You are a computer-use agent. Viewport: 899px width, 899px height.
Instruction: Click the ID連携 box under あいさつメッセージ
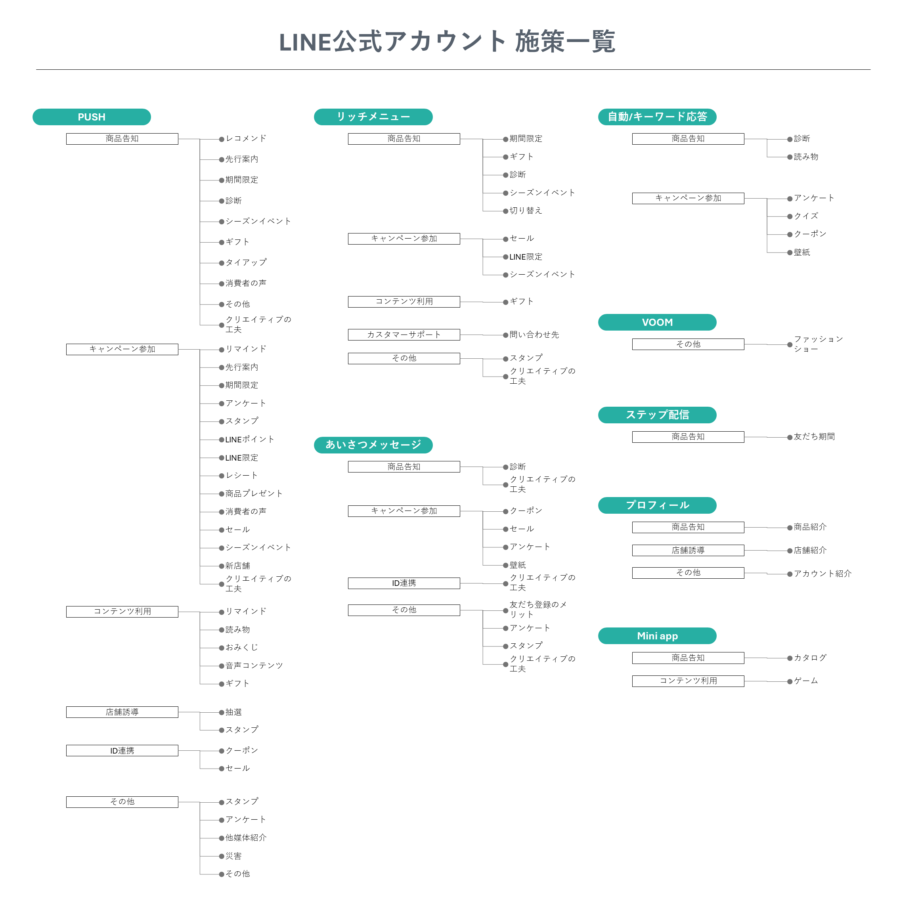coord(404,583)
